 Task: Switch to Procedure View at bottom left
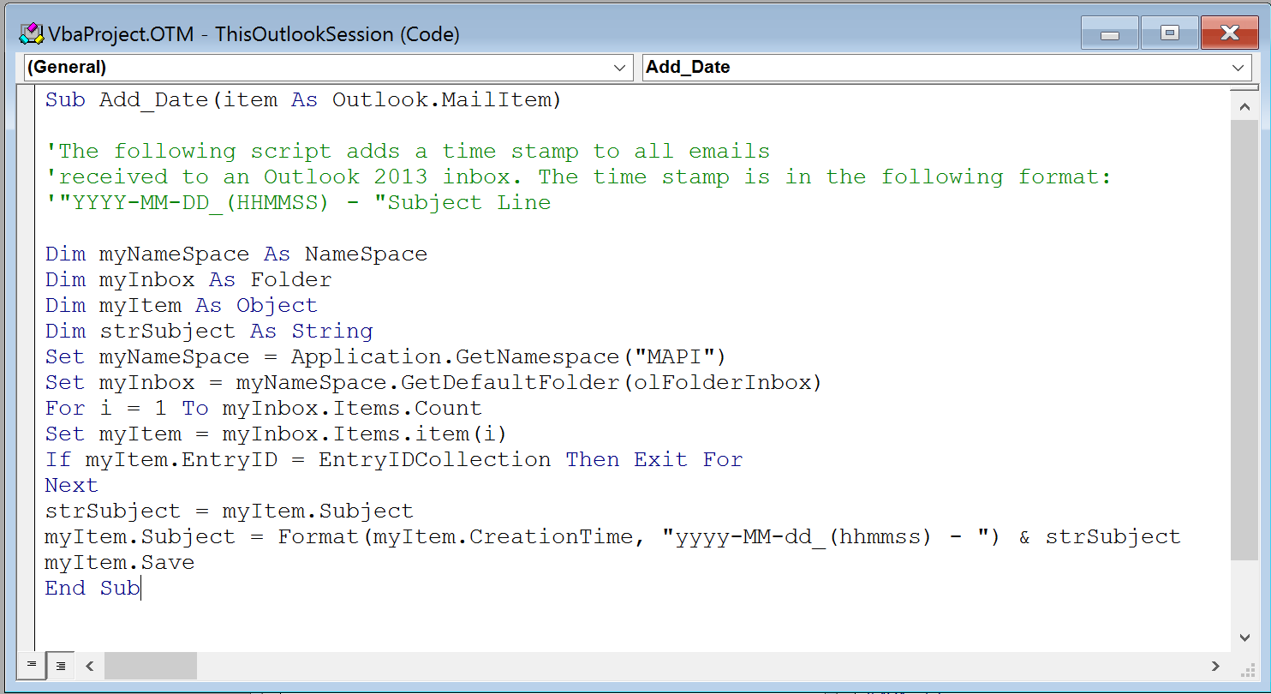[32, 665]
